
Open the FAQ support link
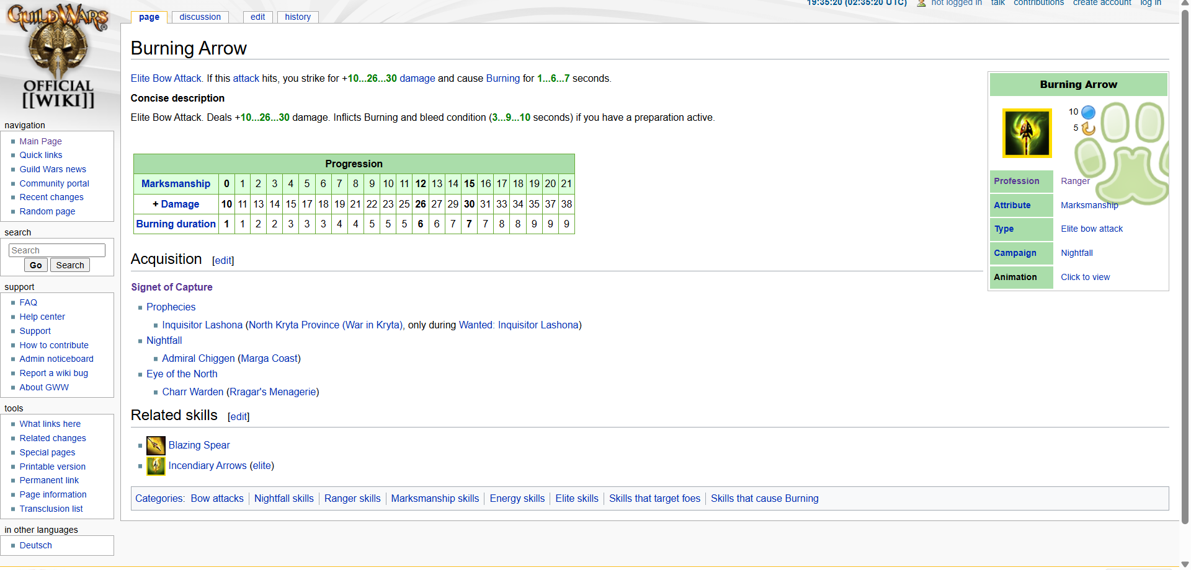point(29,302)
